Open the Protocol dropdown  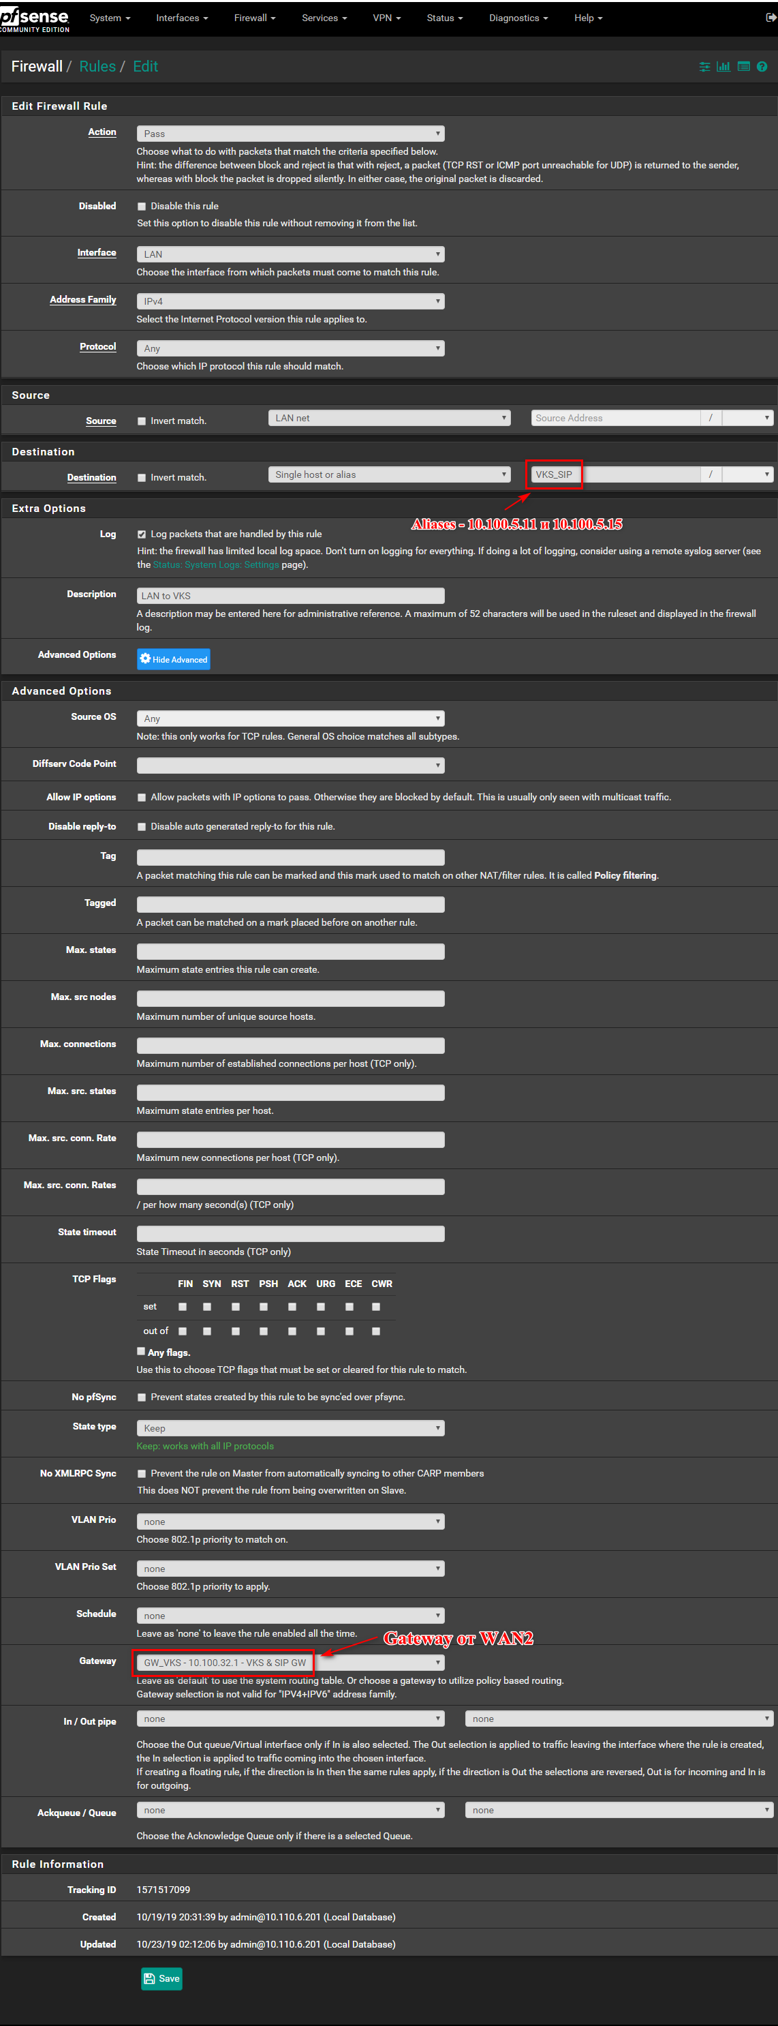(291, 348)
